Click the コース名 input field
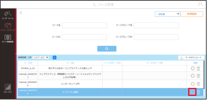The height and width of the screenshot is (100, 207). point(84,25)
